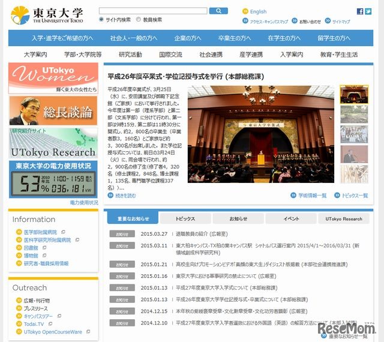Open 国際交流 navigation item
The image size is (384, 342).
pos(170,55)
